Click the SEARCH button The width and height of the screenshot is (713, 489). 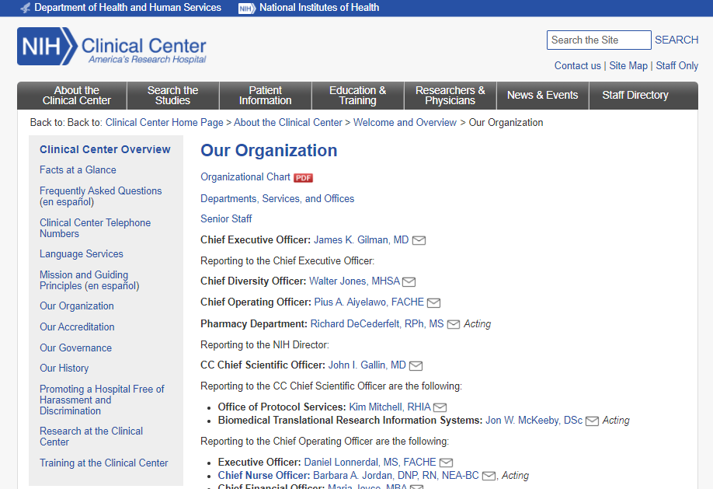click(676, 40)
